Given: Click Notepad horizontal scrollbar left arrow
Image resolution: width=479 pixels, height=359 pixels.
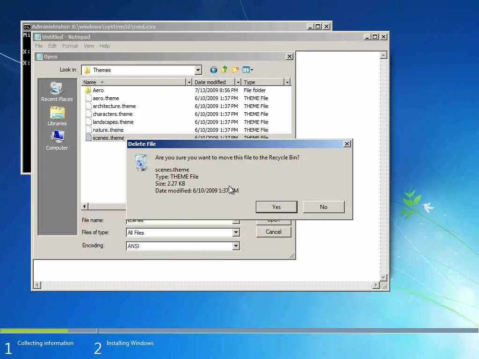Looking at the screenshot, I should (37, 286).
